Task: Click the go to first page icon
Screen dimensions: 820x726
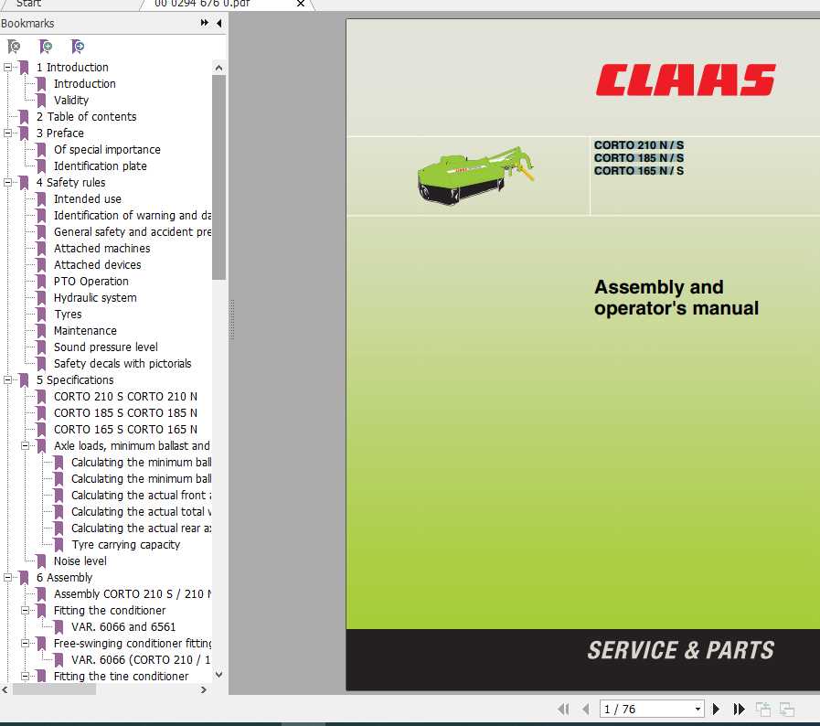Action: pos(564,709)
